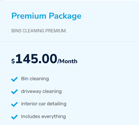Click the word Premium in heading
The width and height of the screenshot is (139, 125).
[29, 16]
